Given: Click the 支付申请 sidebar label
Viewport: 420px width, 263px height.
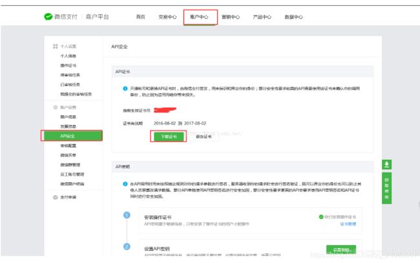Looking at the screenshot, I should (x=68, y=197).
